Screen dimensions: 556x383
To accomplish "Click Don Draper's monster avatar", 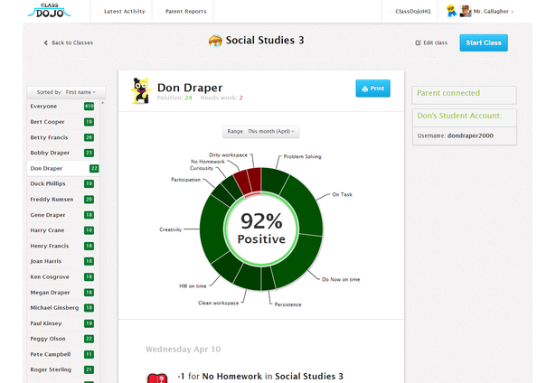I will pyautogui.click(x=141, y=91).
